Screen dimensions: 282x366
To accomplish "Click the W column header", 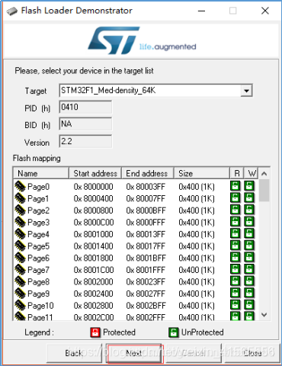I will pyautogui.click(x=251, y=173).
